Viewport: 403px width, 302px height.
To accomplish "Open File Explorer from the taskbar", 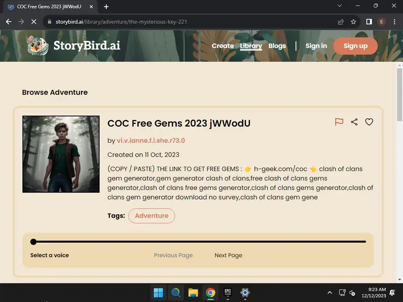I will 193,293.
